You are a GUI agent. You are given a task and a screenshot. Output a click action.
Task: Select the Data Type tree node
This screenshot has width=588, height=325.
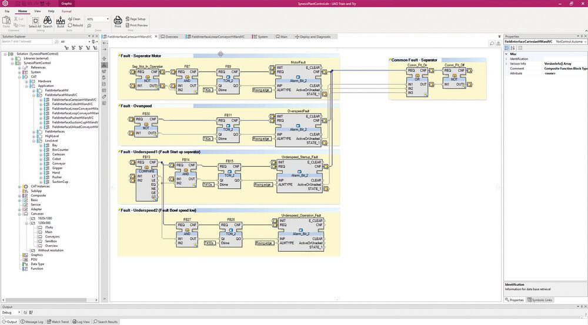click(x=37, y=264)
